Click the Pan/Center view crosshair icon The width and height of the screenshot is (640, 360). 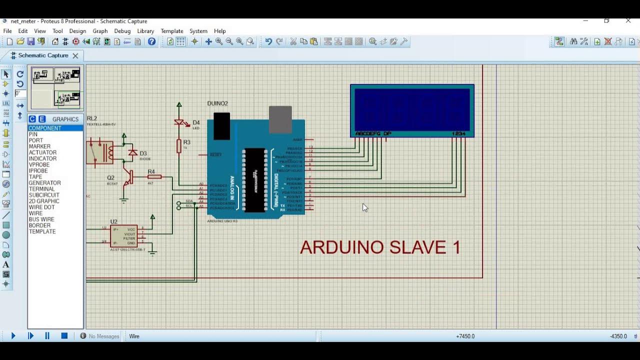[x=208, y=41]
